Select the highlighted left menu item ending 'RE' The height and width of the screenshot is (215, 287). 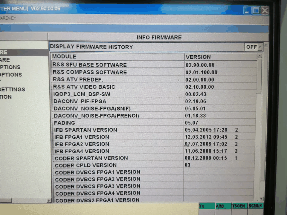tap(24, 52)
